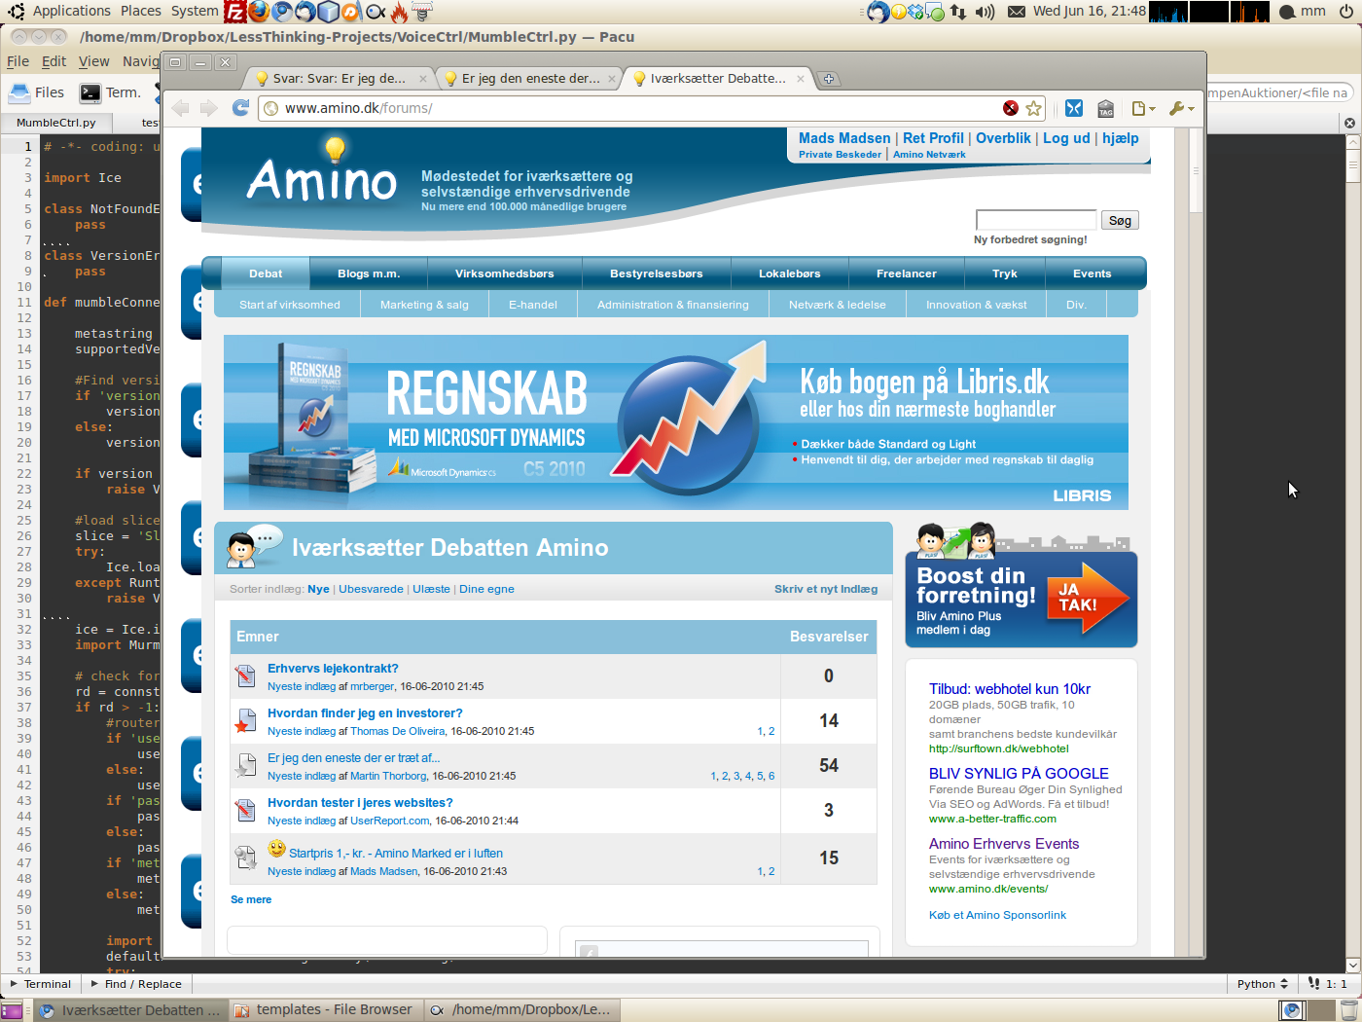Switch to 'Er jeg den eneste der...' tab
Screen dimensions: 1362x1022
click(529, 79)
